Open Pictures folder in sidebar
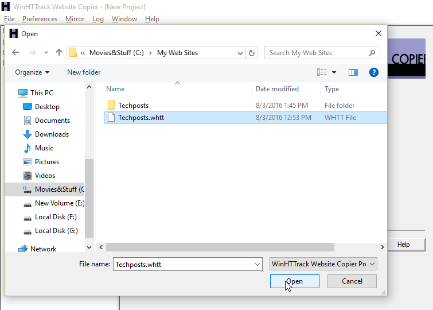This screenshot has width=433, height=310. (46, 162)
